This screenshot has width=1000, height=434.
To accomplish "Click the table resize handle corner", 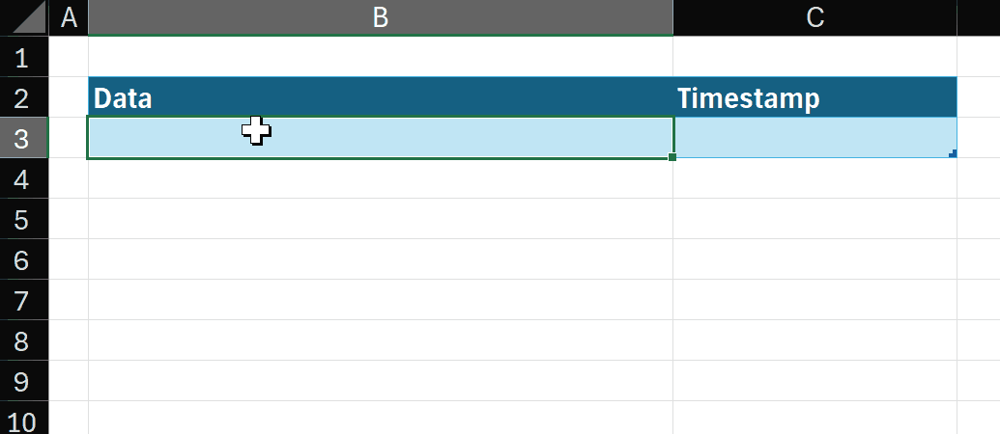I will coord(953,153).
